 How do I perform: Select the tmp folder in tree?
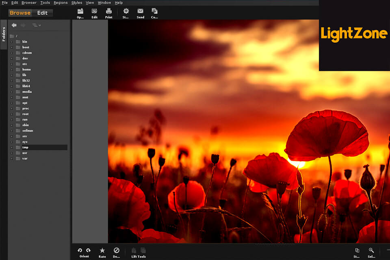[x=25, y=147]
